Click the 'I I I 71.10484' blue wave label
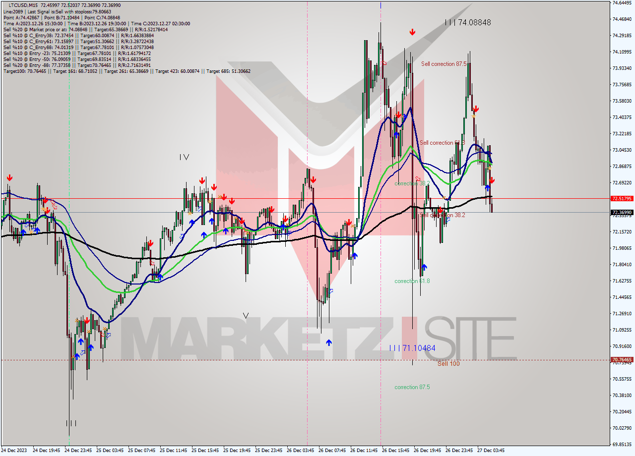Image resolution: width=635 pixels, height=456 pixels. click(x=412, y=348)
